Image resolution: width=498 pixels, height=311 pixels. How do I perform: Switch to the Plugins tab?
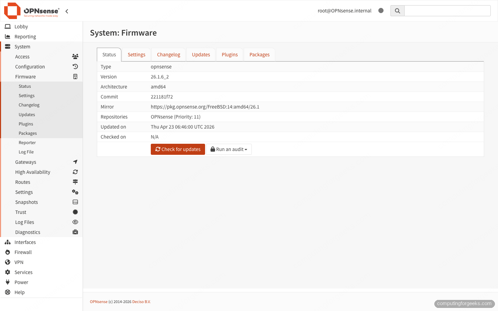point(230,55)
